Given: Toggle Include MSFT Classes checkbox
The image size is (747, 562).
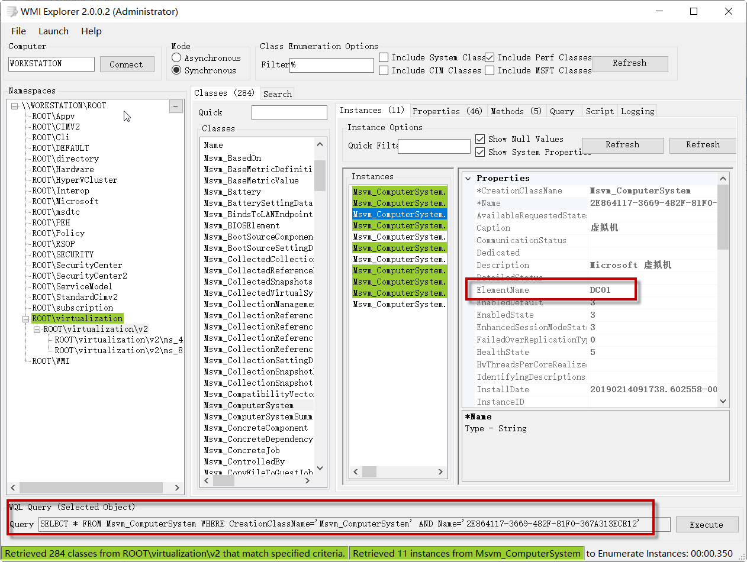Looking at the screenshot, I should (490, 70).
